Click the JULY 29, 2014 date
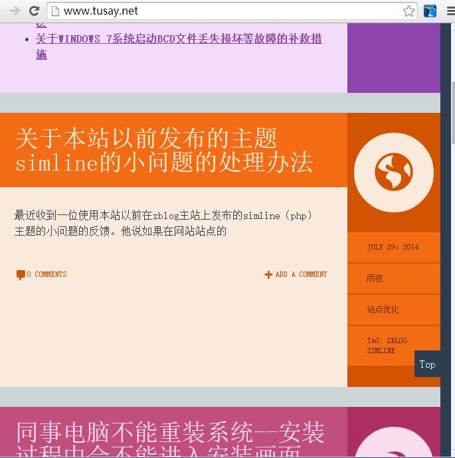455x458 pixels. click(393, 247)
